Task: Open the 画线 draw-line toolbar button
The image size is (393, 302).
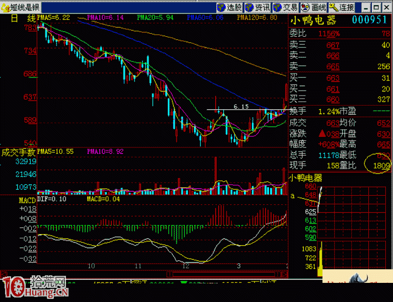Action: coord(313,8)
